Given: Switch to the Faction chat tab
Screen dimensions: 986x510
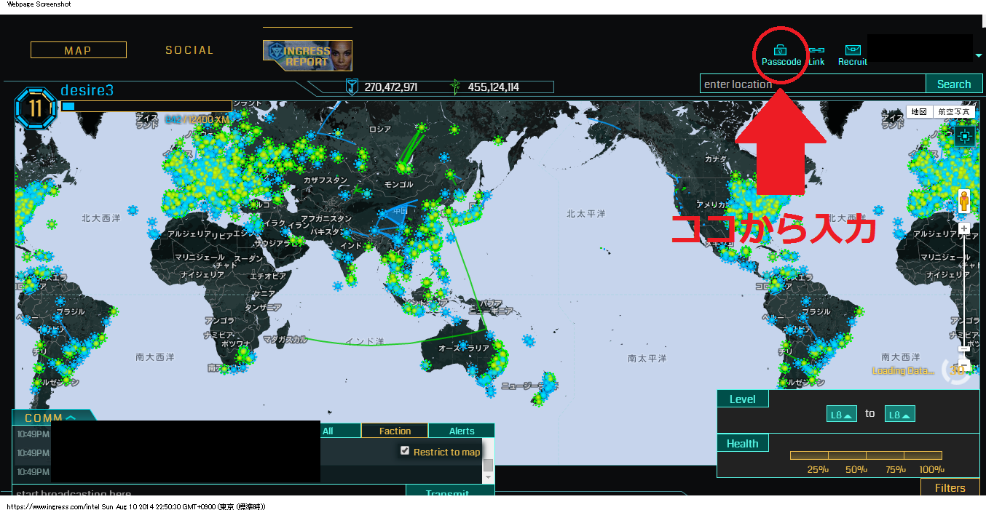Looking at the screenshot, I should tap(394, 430).
